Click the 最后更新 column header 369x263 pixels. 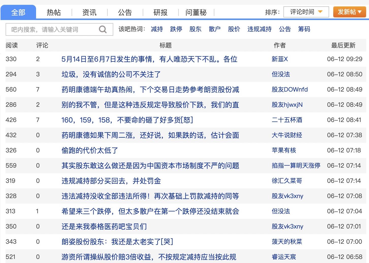(x=343, y=45)
